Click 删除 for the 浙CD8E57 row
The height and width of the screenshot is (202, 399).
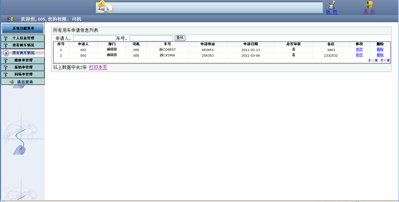tap(380, 50)
